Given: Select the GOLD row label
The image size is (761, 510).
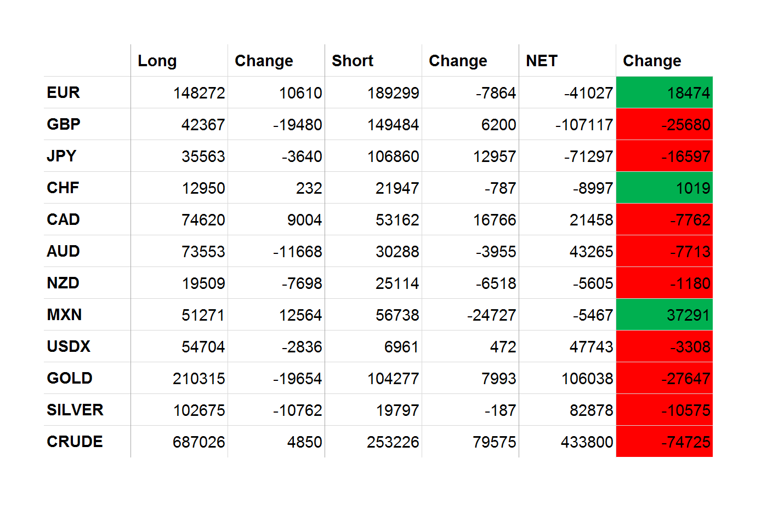Looking at the screenshot, I should tap(70, 378).
